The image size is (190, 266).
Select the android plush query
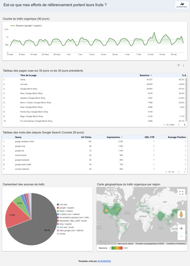point(21,155)
